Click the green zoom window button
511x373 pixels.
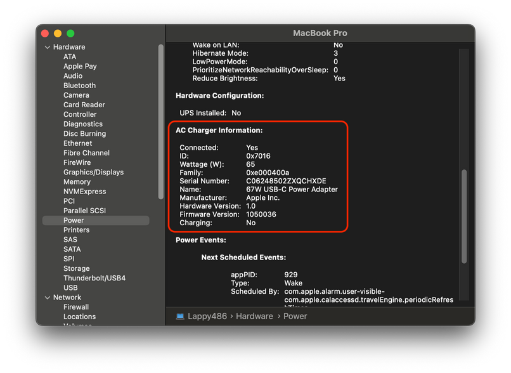click(70, 33)
